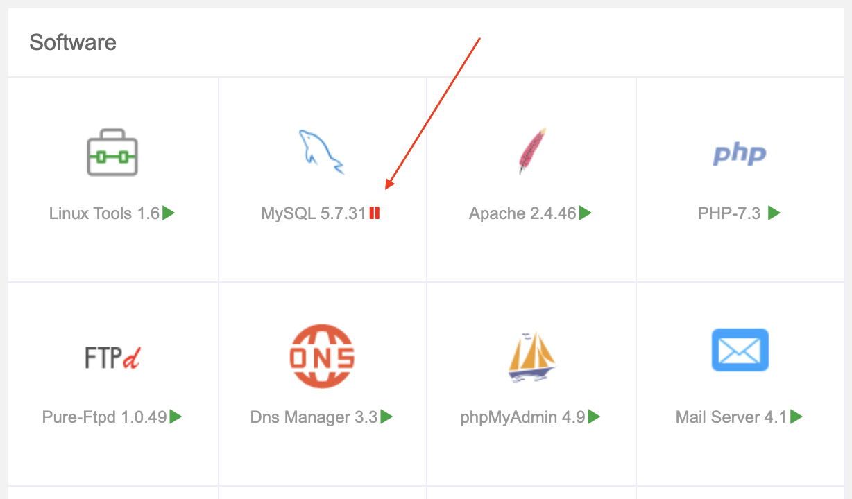The width and height of the screenshot is (852, 499).
Task: Open the MySQL 5.7.31 text link
Action: coord(314,213)
